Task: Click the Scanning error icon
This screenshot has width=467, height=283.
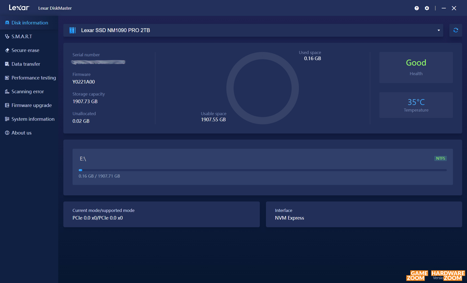Action: [7, 91]
